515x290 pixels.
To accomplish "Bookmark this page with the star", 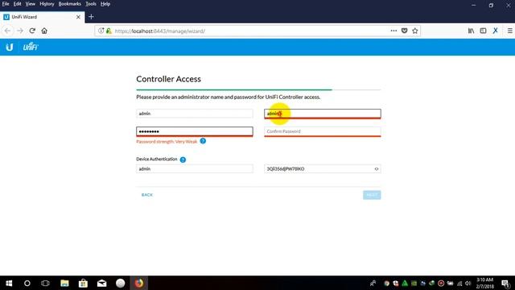I will [415, 31].
